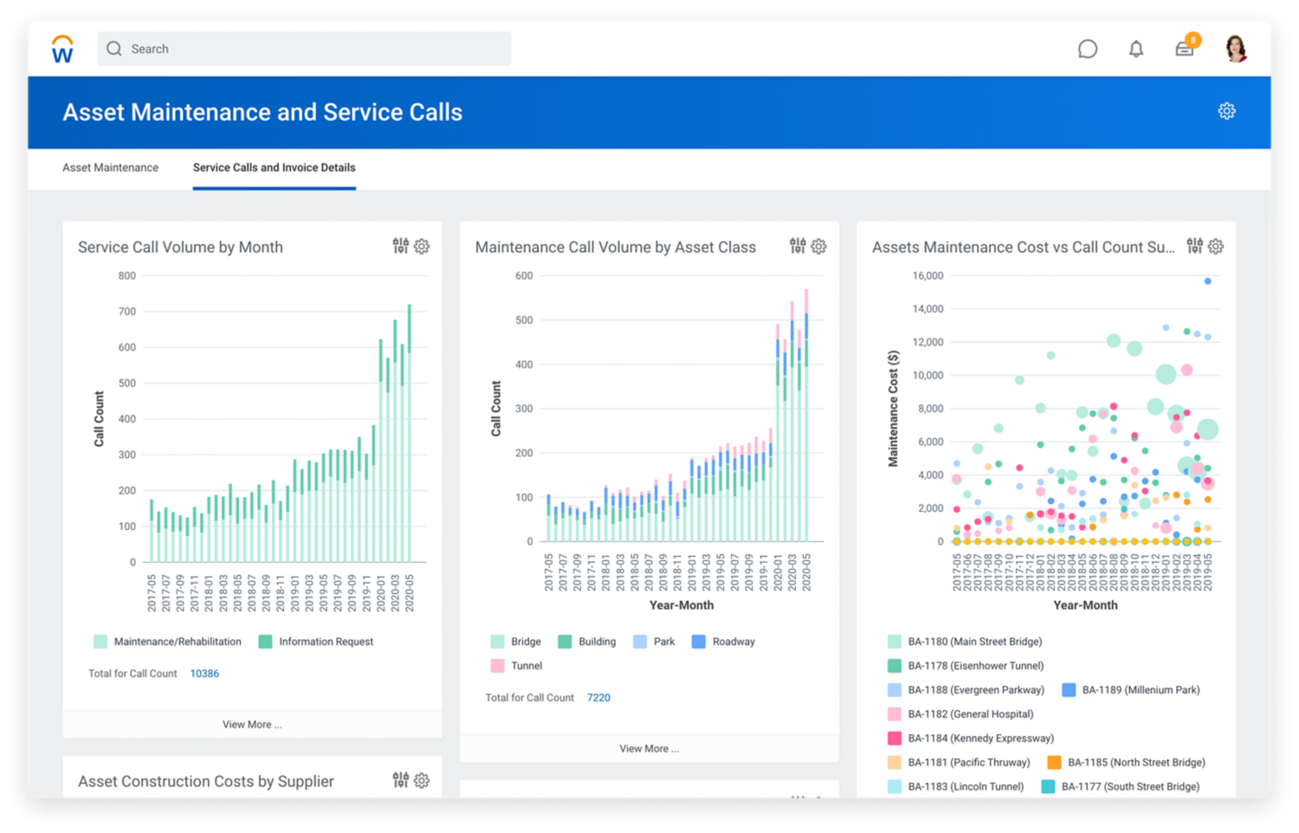Open total call count 7220 link

pyautogui.click(x=598, y=698)
